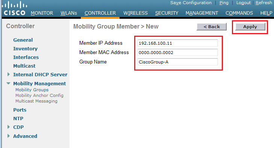Click the Cisco logo
The height and width of the screenshot is (148, 274).
14,8
